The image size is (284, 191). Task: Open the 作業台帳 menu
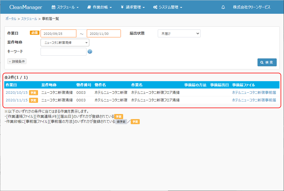click(x=99, y=7)
